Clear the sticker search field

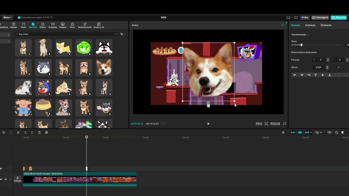pos(116,34)
